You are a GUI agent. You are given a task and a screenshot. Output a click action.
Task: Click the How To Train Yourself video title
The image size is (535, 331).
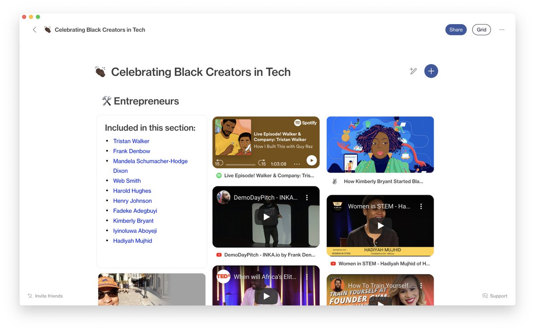[380, 285]
